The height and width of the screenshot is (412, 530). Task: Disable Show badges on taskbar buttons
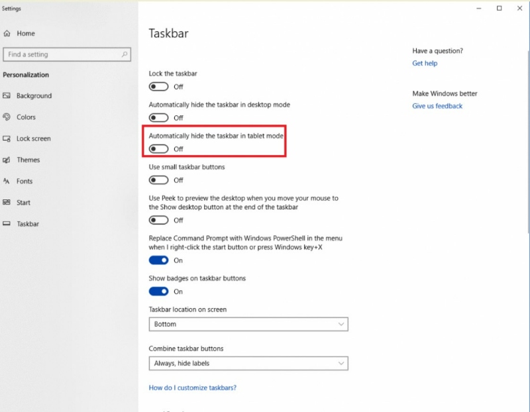click(x=158, y=291)
